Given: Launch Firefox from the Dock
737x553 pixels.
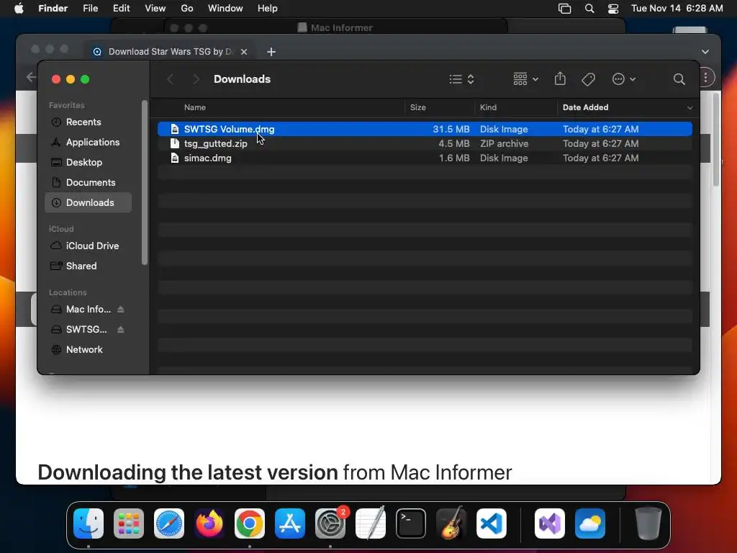Looking at the screenshot, I should coord(209,523).
